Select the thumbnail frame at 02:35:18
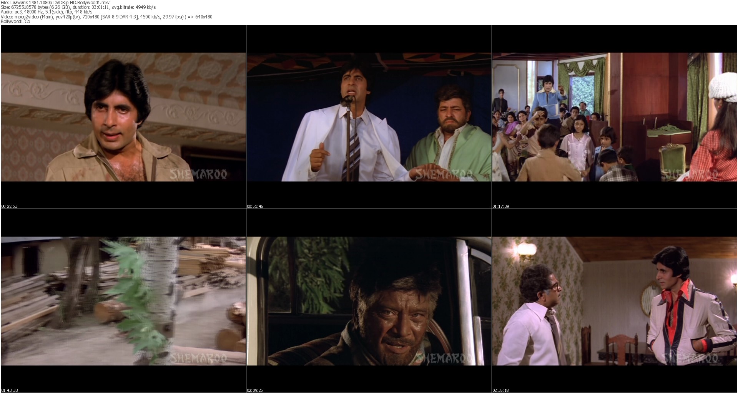738x393 pixels. 615,301
